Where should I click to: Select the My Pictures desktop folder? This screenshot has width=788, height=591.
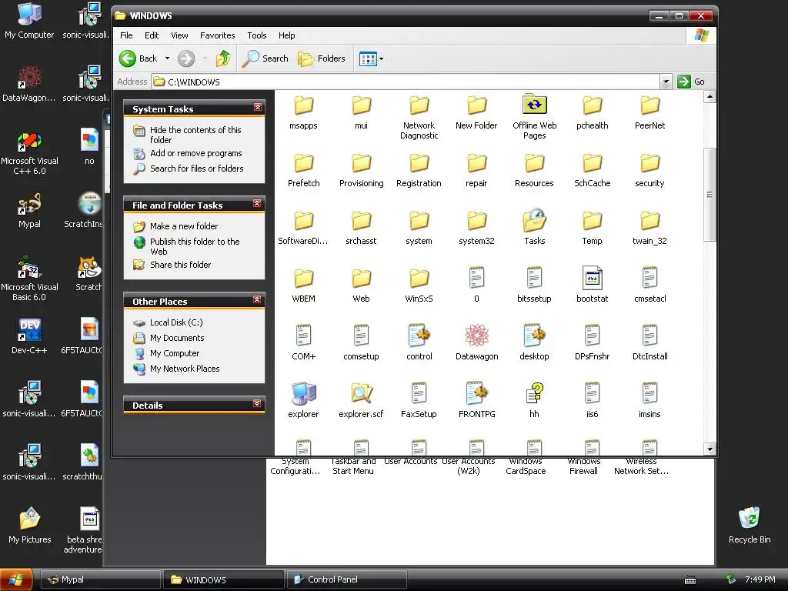[29, 525]
